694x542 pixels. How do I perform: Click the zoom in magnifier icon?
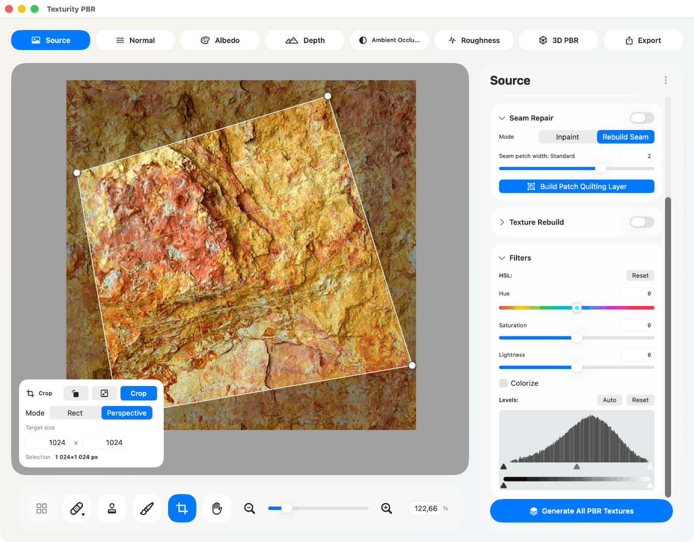click(387, 508)
